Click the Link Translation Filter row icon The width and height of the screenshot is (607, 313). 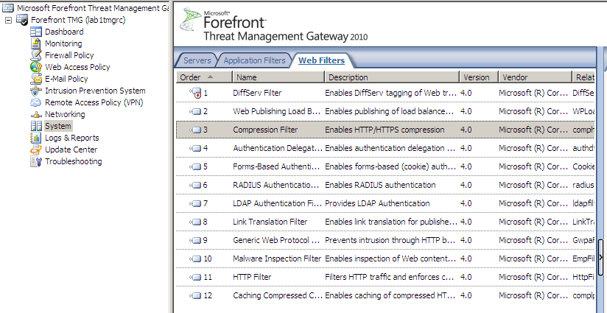pyautogui.click(x=195, y=222)
